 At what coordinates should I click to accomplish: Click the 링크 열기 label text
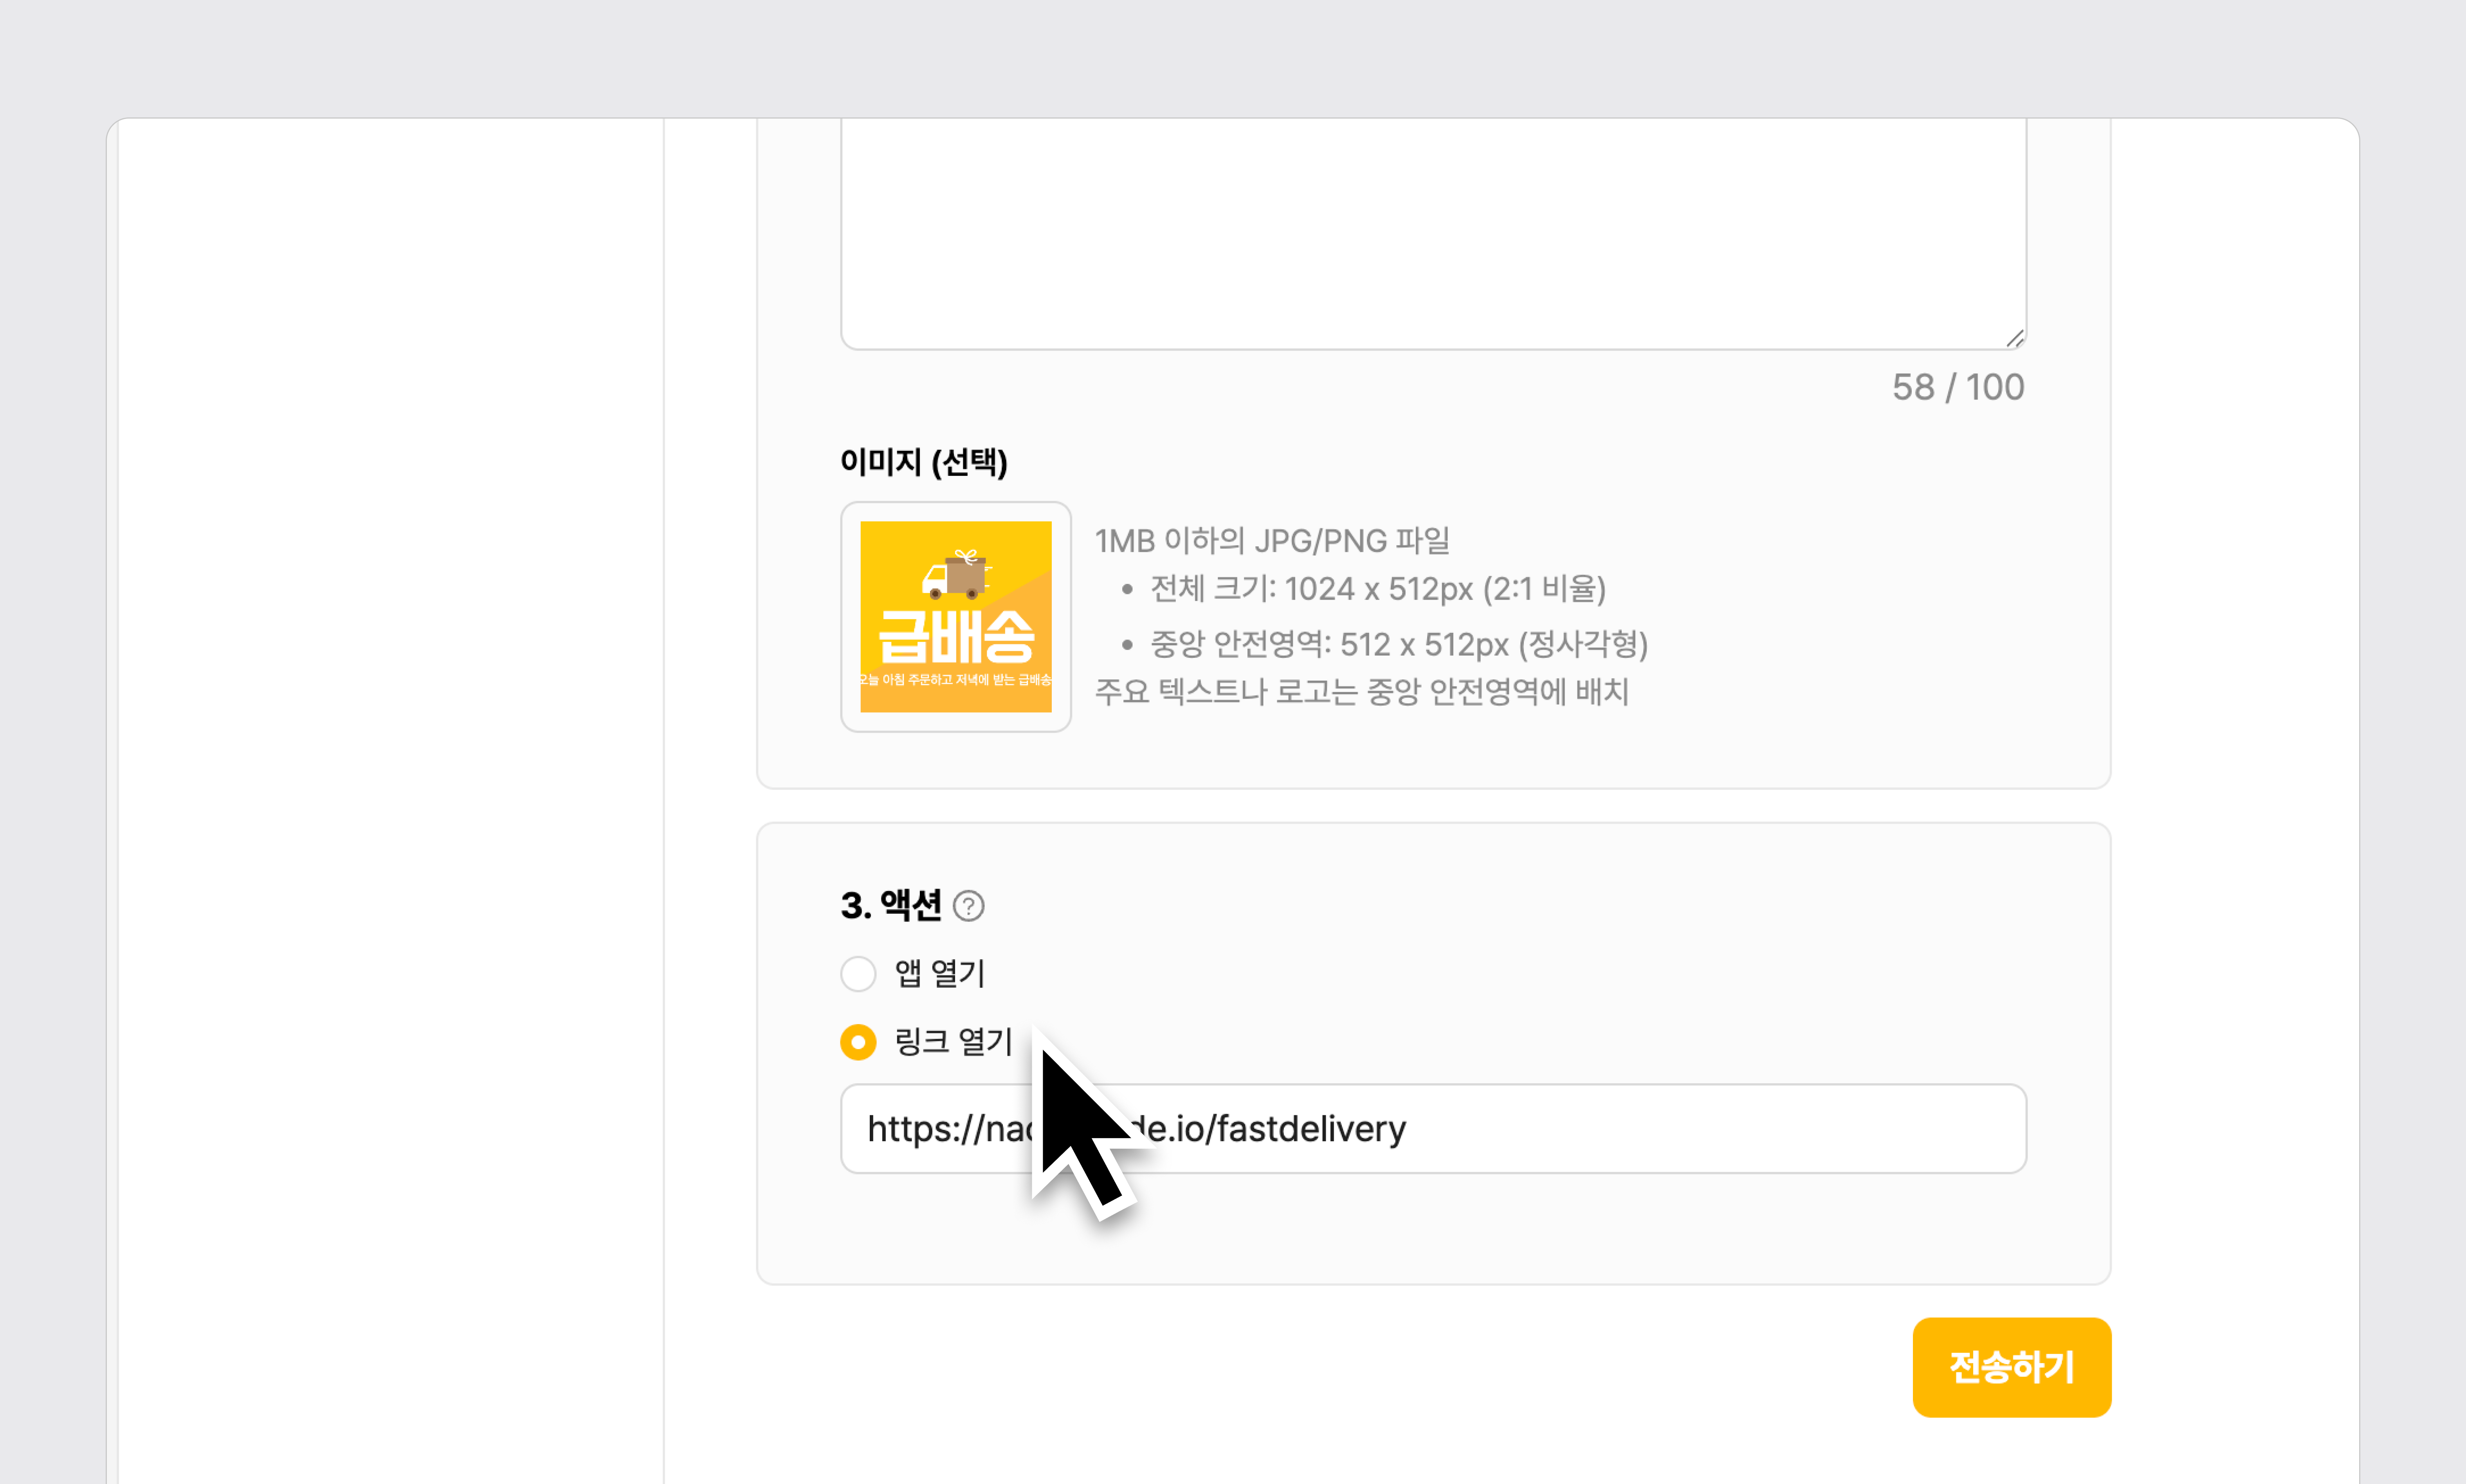click(x=953, y=1042)
